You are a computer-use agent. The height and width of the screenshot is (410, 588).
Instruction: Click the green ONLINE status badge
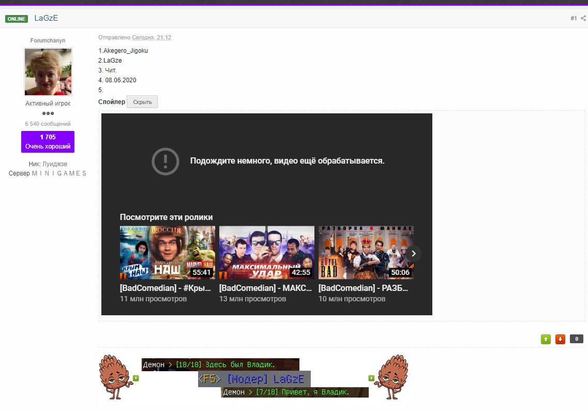16,18
